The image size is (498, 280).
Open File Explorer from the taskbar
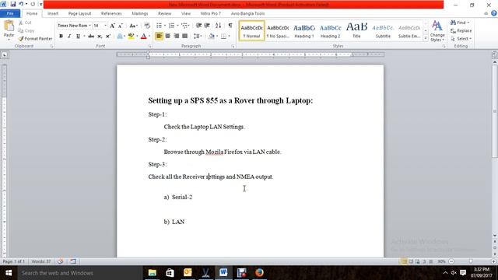pos(153,272)
